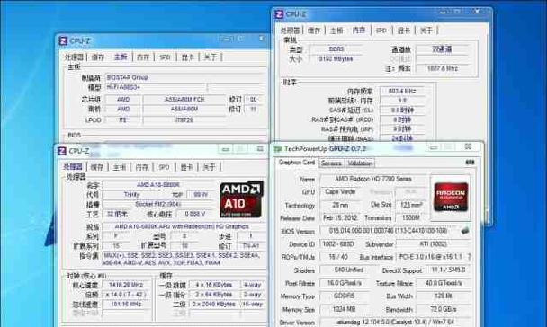Open 缓存 tab in the processor CPU-Z window
The width and height of the screenshot is (547, 327).
click(x=96, y=167)
